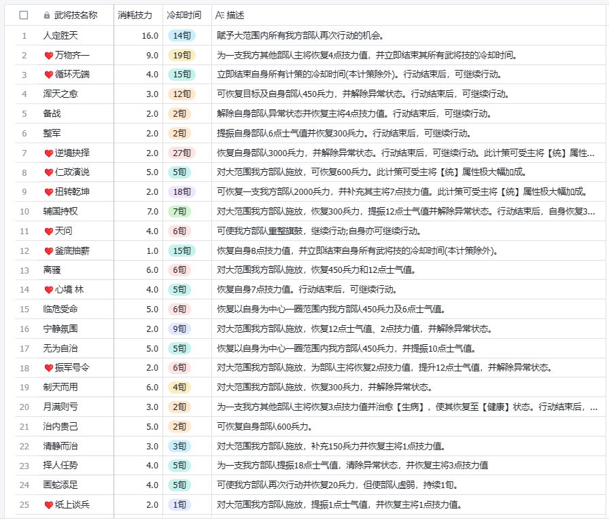Screen dimensions: 609x520
Task: Click the 1旬 cooldown tag for 纸上谈兵
Action: pyautogui.click(x=179, y=505)
